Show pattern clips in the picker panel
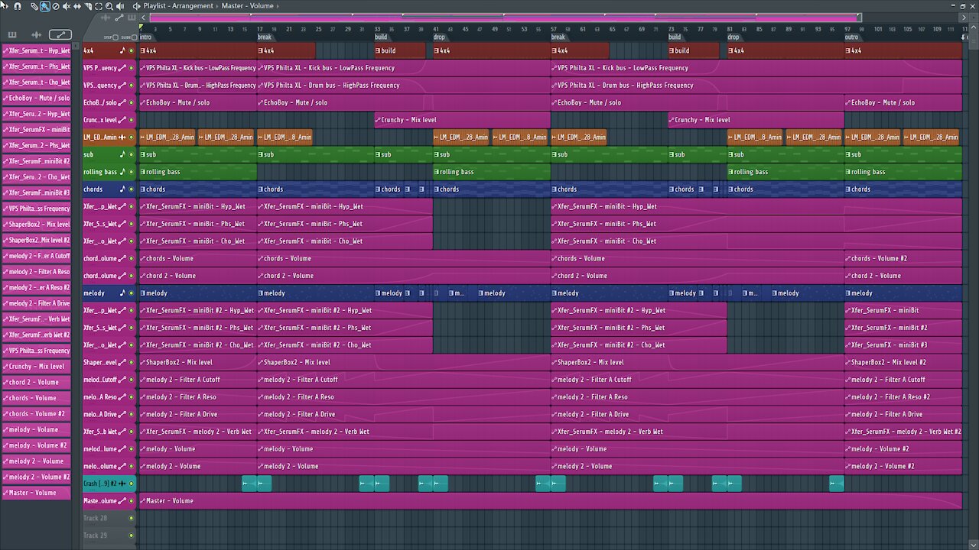Image resolution: width=979 pixels, height=550 pixels. [x=12, y=34]
